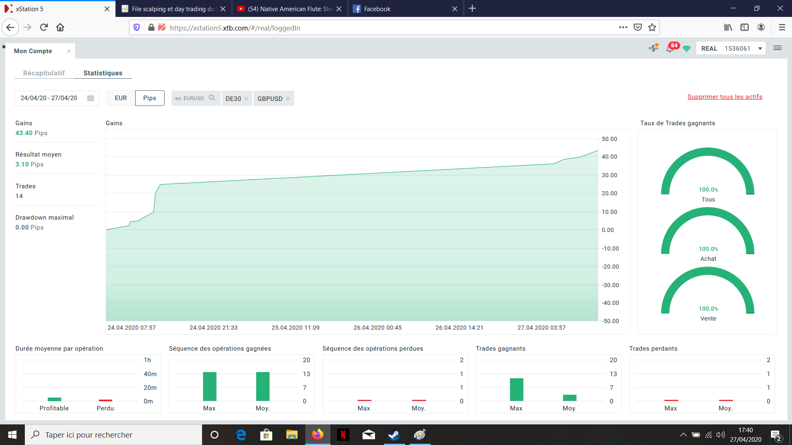Click the deposit funds dollar icon
Image resolution: width=792 pixels, height=445 pixels.
[653, 48]
